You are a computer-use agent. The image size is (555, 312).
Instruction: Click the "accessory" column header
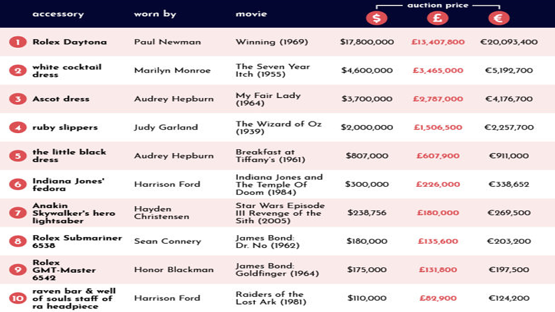click(x=58, y=14)
